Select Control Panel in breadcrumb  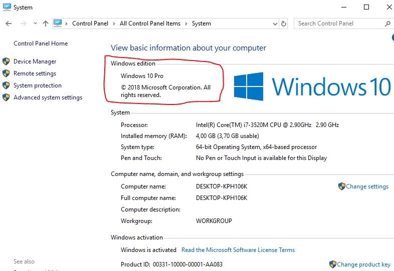[90, 23]
